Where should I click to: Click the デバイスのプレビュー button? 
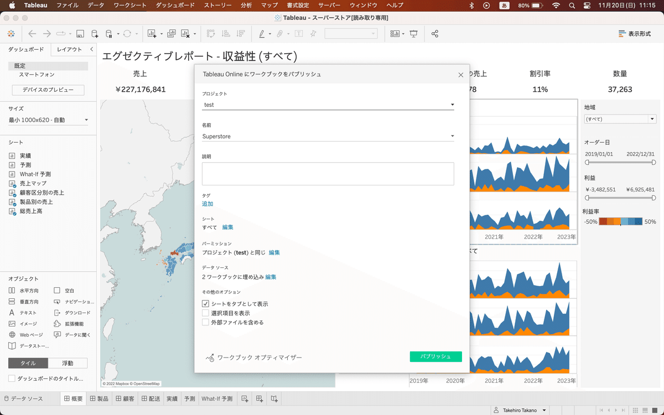[48, 90]
